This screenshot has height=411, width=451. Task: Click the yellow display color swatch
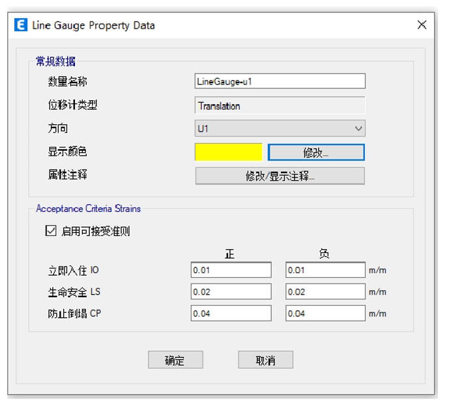click(x=228, y=152)
